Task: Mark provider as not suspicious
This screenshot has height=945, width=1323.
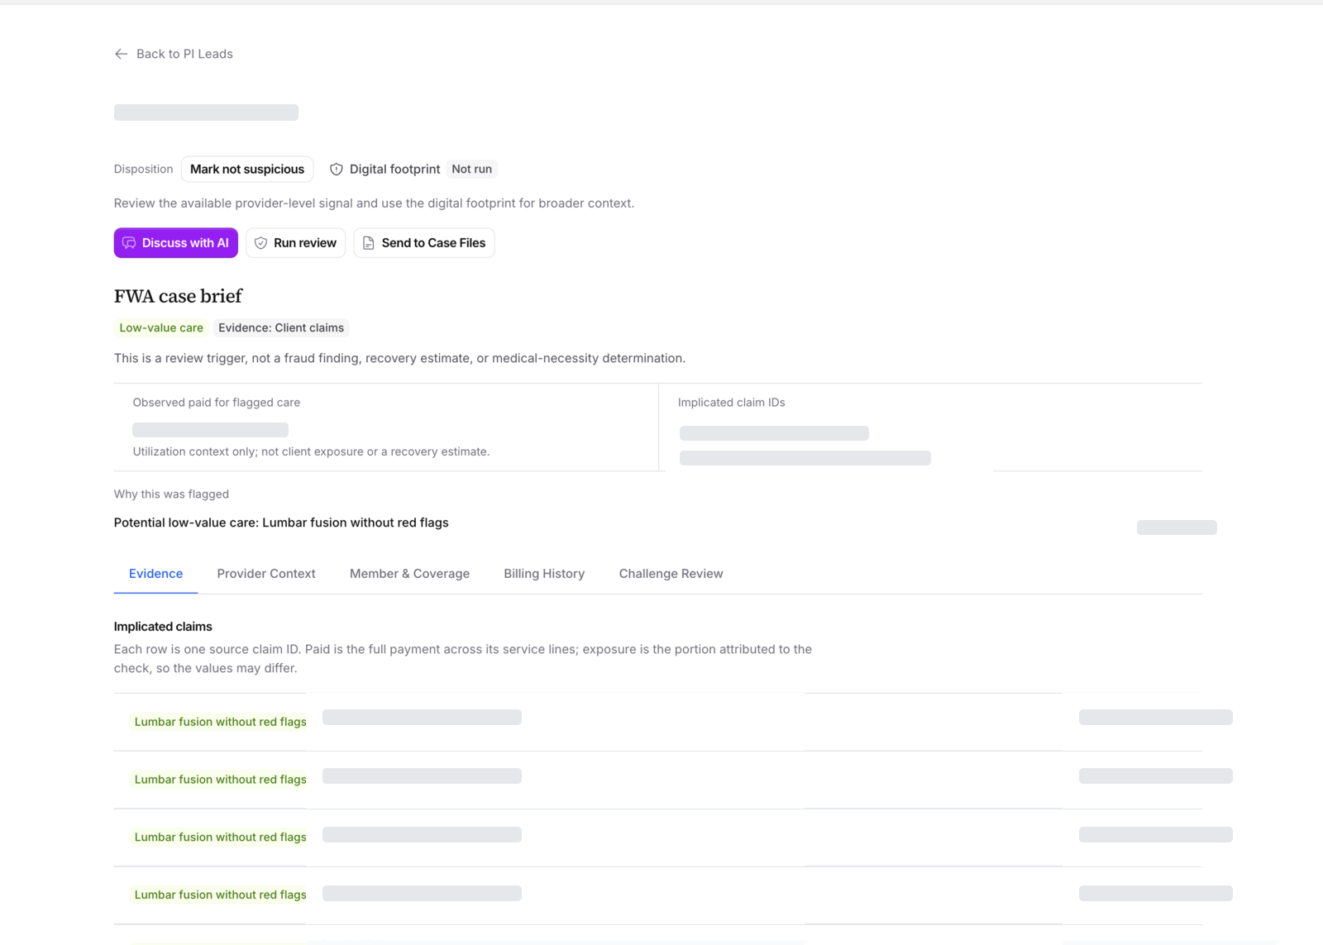Action: click(x=247, y=169)
